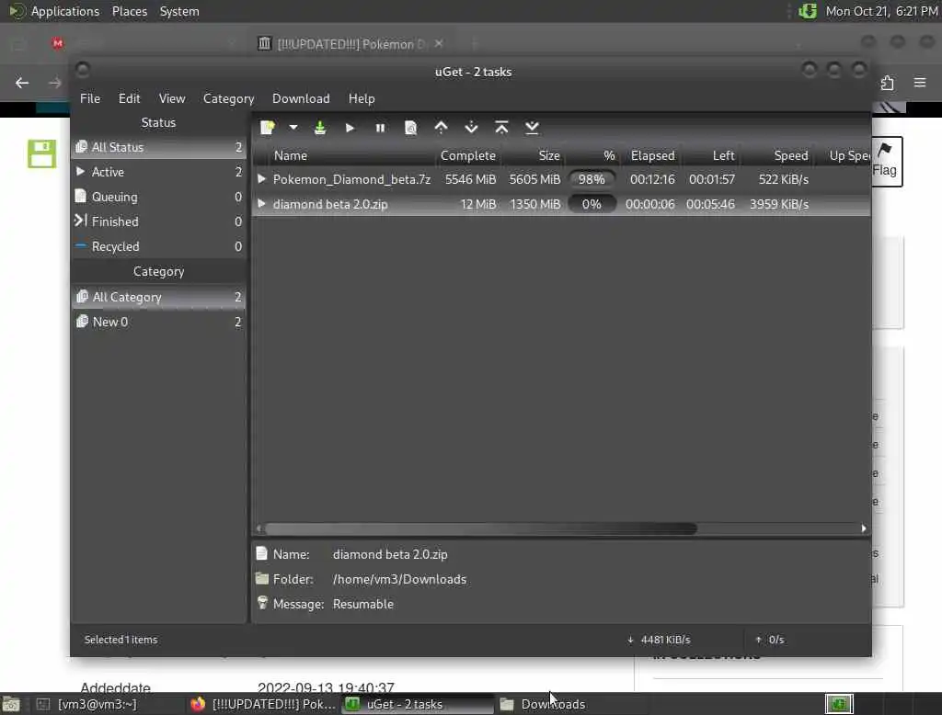Open the download properties toolbar icon
Viewport: 942px width, 715px height.
click(x=410, y=127)
